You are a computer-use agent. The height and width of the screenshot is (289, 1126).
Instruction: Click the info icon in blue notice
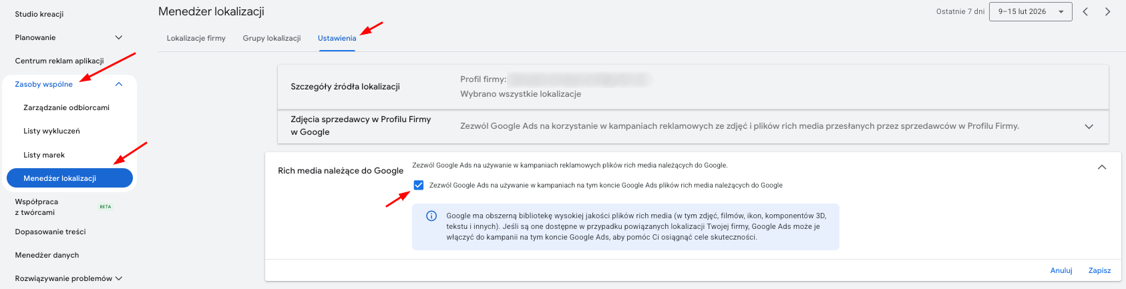pyautogui.click(x=431, y=216)
